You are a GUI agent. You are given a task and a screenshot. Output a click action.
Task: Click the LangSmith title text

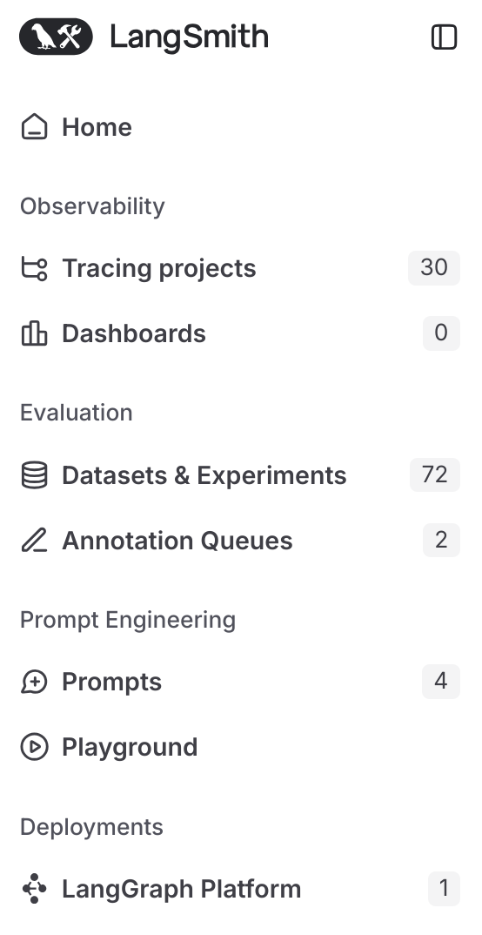(x=190, y=37)
